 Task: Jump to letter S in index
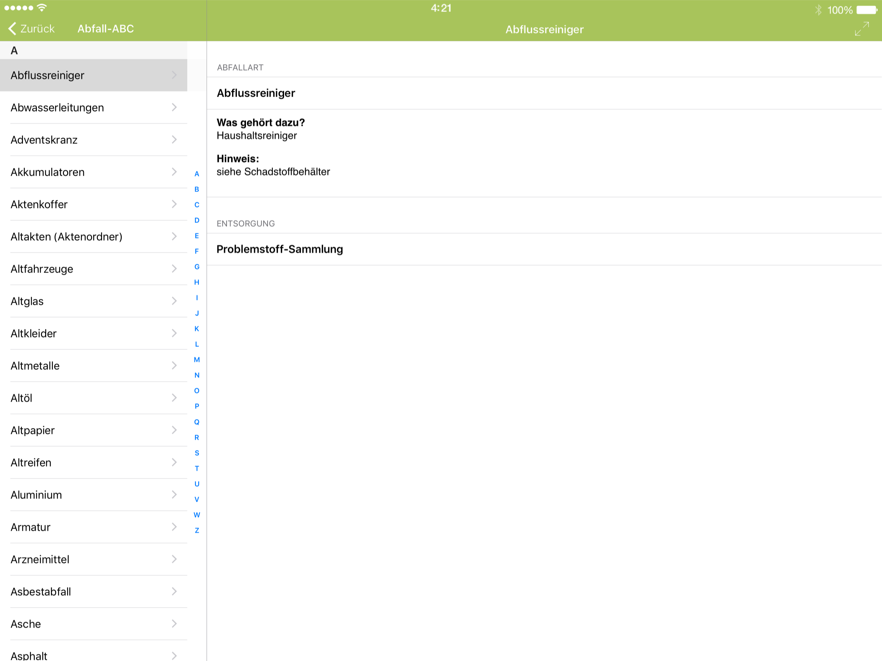(x=197, y=453)
